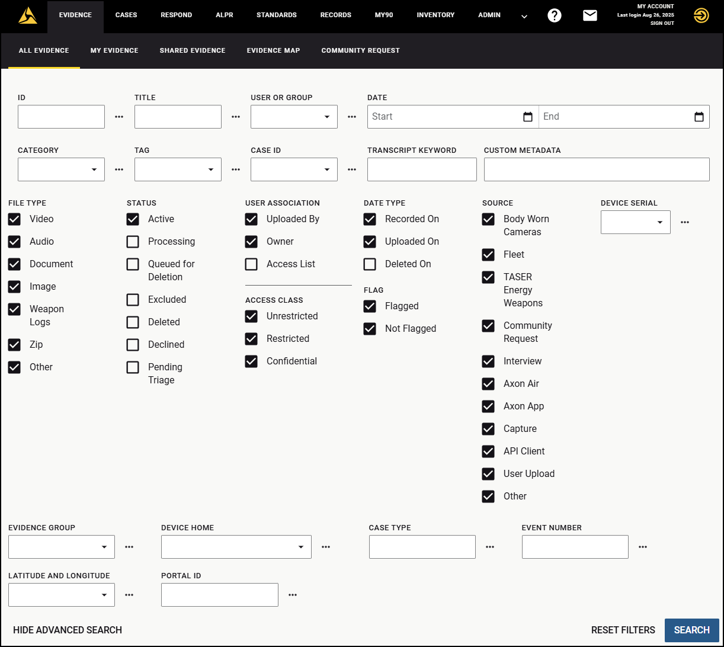Image resolution: width=724 pixels, height=647 pixels.
Task: Toggle the Access List checkbox
Action: click(x=252, y=264)
